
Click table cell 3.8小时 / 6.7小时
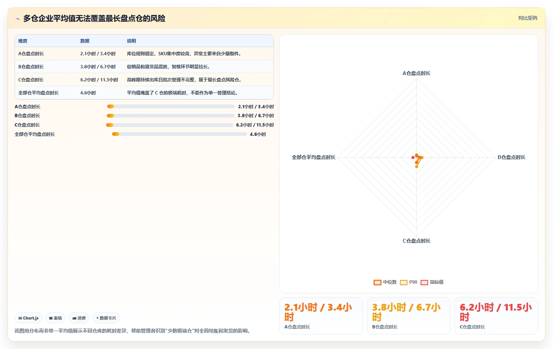[98, 67]
